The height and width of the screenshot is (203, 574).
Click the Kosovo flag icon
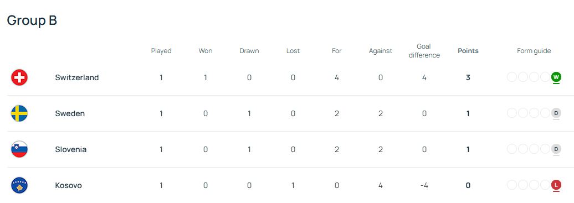point(19,185)
